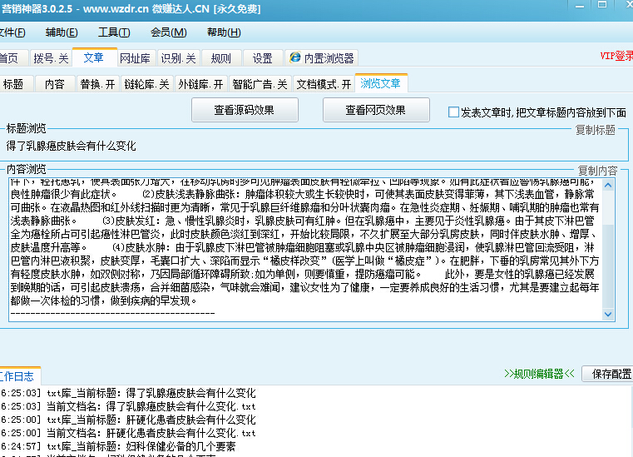Click the title text 得了乳腺癌皮肤会有什么变化
Screen dimensions: 633x457
pyautogui.click(x=71, y=146)
